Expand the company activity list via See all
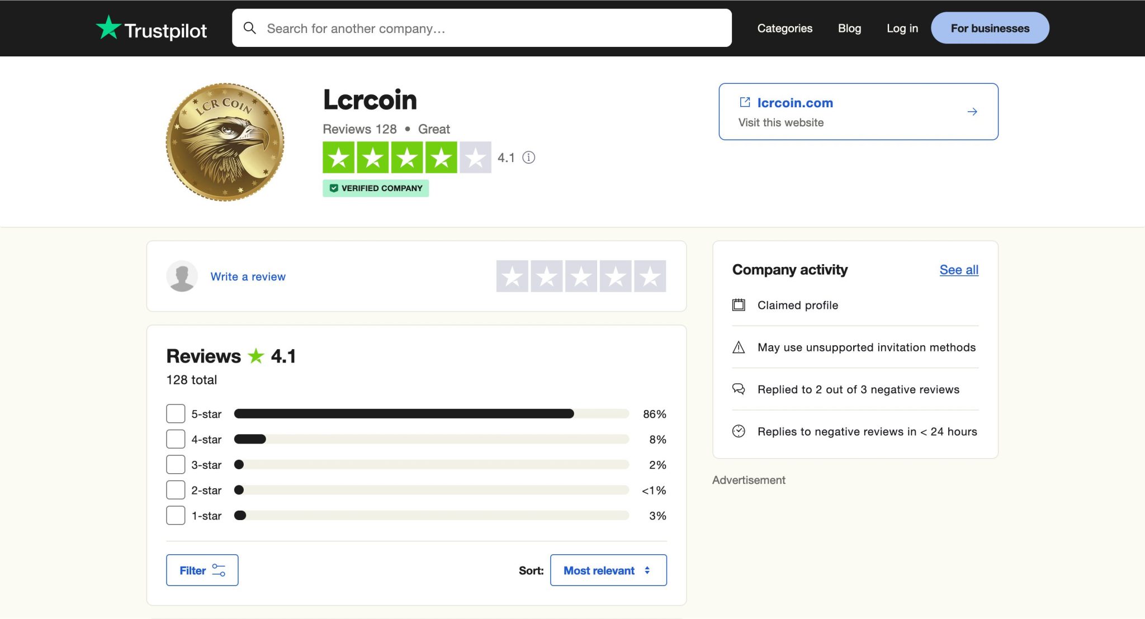Viewport: 1145px width, 619px height. coord(958,269)
